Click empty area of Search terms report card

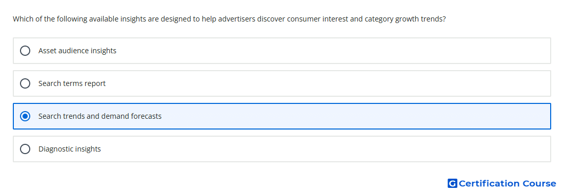(327, 83)
